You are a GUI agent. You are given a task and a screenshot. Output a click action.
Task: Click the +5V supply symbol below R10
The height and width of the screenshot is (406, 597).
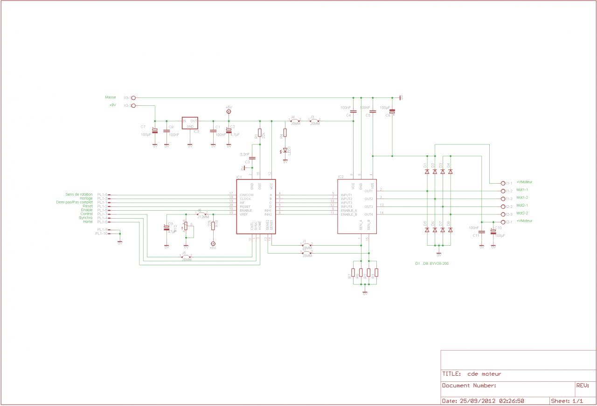pos(213,243)
